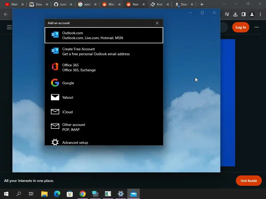Viewport: 266px width, 199px height.
Task: Open Chrome profile avatar icon
Action: [x=252, y=14]
